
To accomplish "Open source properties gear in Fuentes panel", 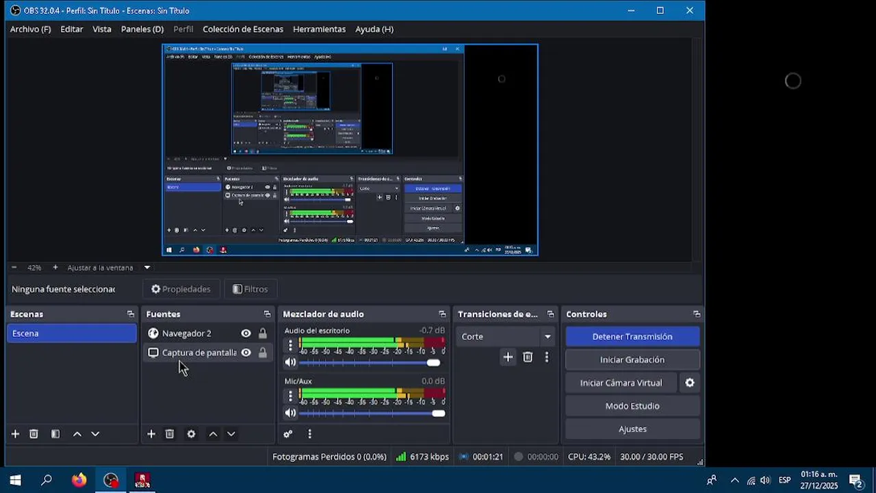I will 191,434.
